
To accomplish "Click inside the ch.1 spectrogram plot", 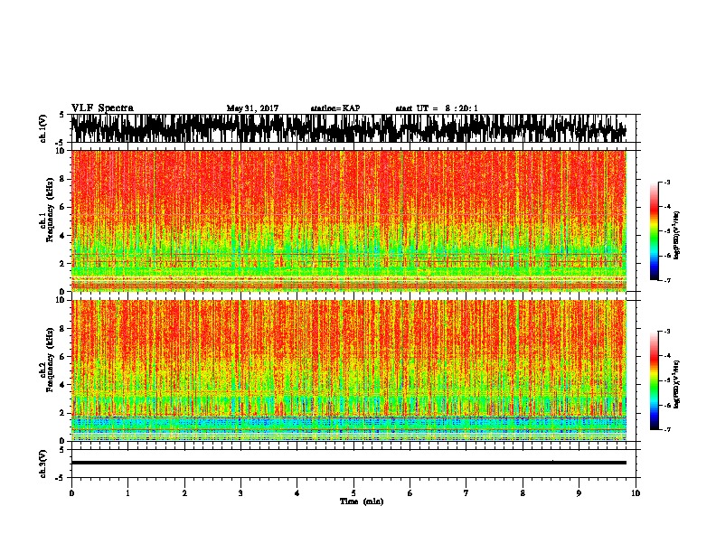I will 349,220.
